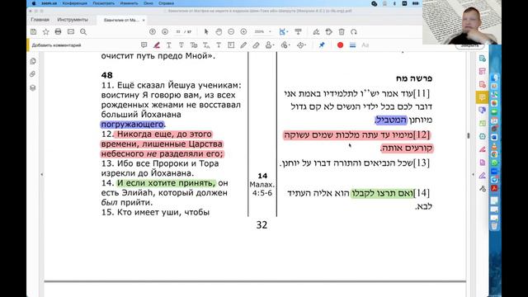The height and width of the screenshot is (297, 528).
Task: Open the drawing shapes dropdown
Action: click(301, 45)
